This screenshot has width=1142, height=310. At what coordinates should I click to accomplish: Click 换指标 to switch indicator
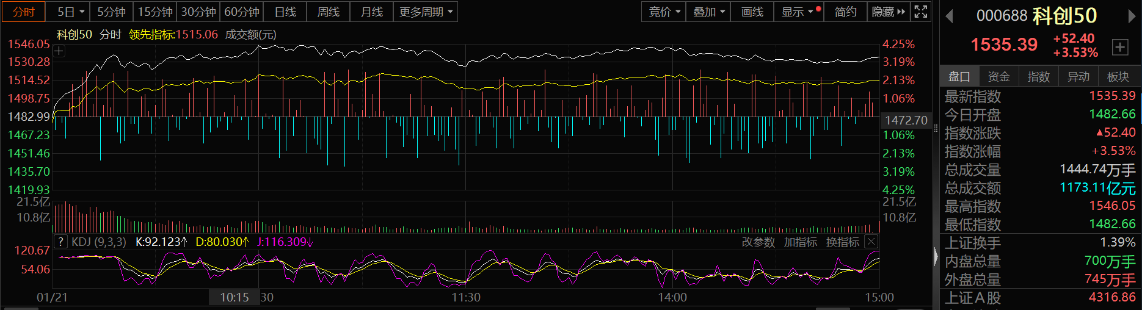(842, 242)
